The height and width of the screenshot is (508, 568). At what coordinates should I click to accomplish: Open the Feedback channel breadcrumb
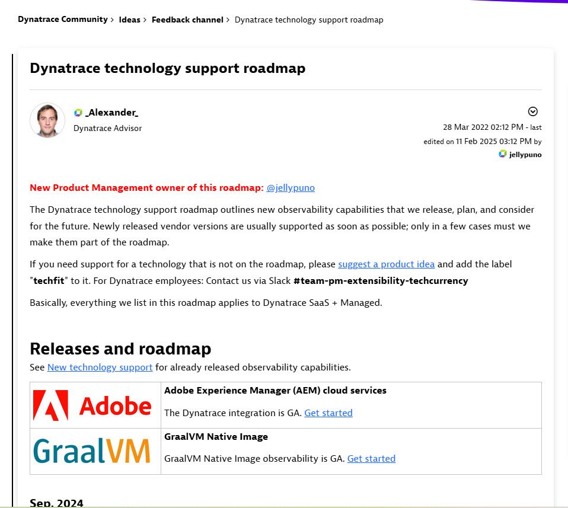tap(187, 20)
